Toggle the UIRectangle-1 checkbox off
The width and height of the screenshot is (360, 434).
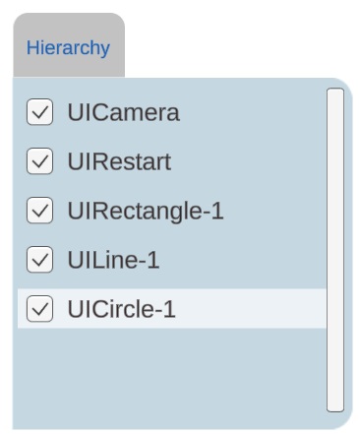(x=39, y=211)
